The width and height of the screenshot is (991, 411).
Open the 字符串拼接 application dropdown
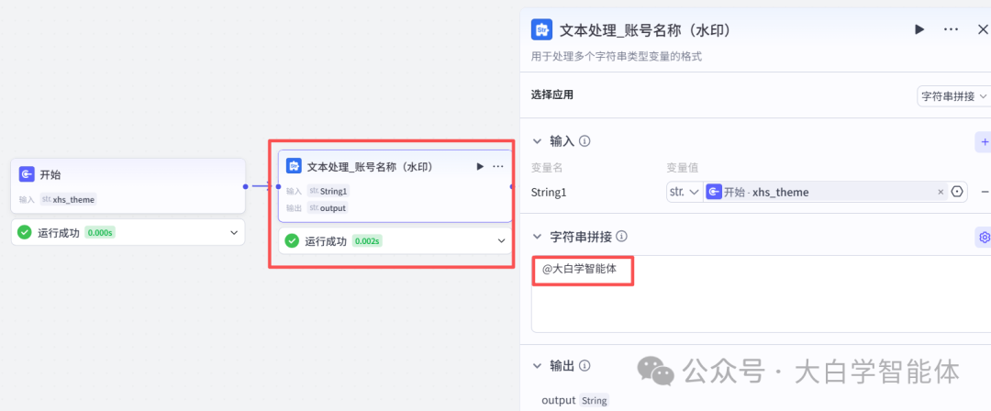pyautogui.click(x=953, y=96)
